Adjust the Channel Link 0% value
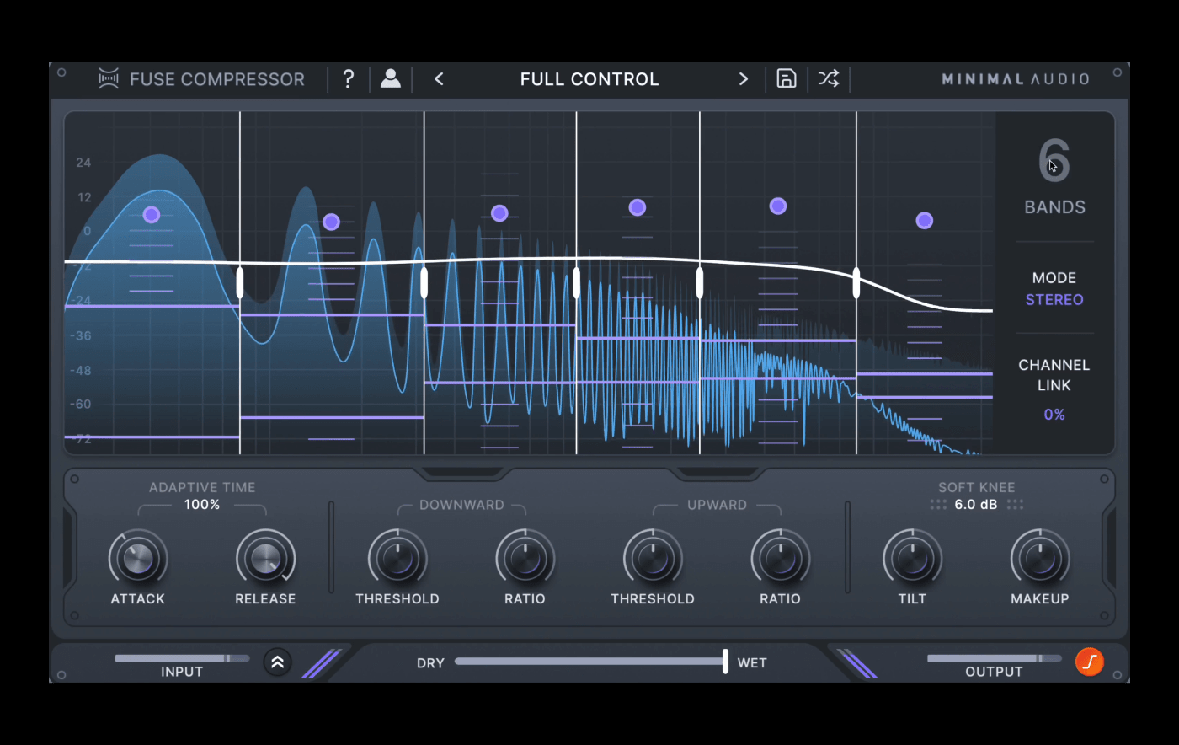Screen dimensions: 1179x745 tap(1054, 415)
